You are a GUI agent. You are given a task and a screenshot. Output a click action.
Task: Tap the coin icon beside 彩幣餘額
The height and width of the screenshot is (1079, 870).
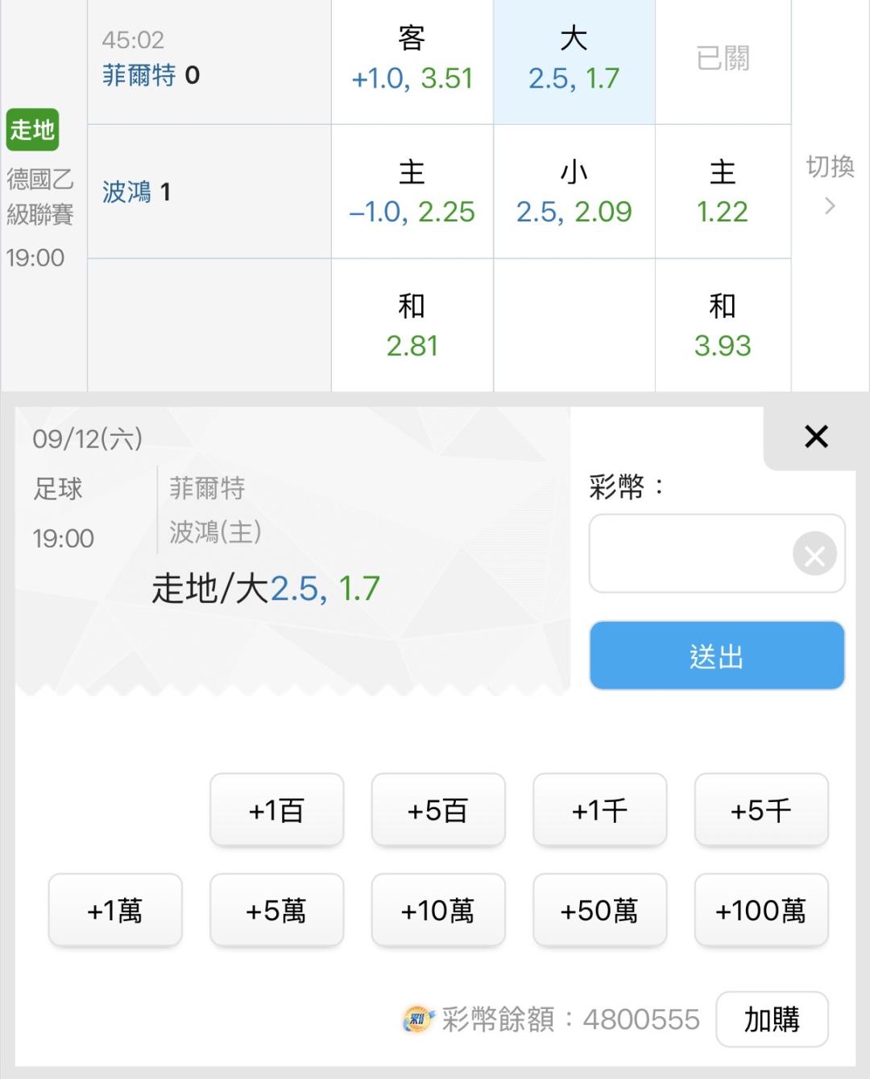tap(418, 1019)
